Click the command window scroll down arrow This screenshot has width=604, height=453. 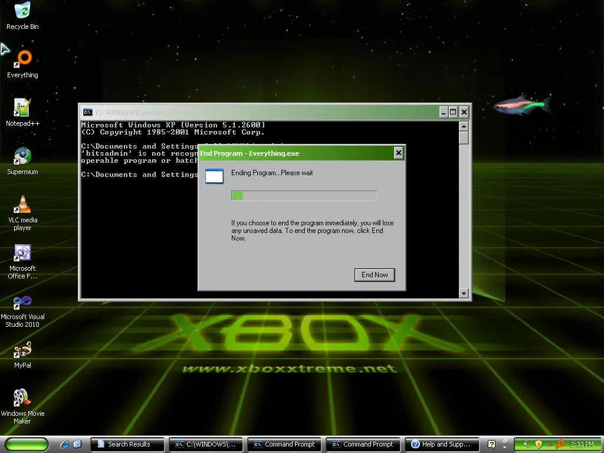(x=464, y=294)
